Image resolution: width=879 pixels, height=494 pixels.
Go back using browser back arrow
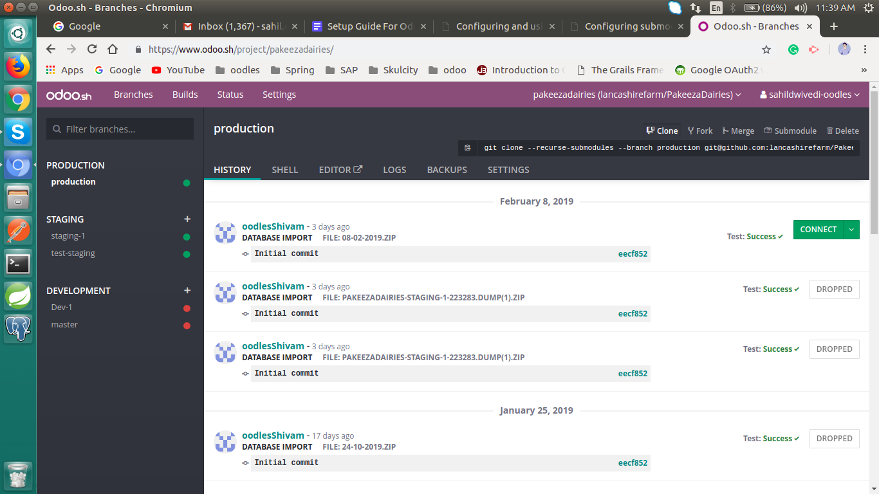[x=51, y=49]
